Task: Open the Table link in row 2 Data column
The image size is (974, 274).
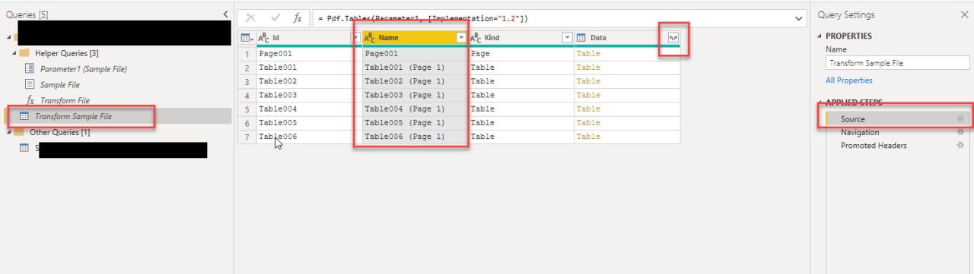Action: pos(588,68)
